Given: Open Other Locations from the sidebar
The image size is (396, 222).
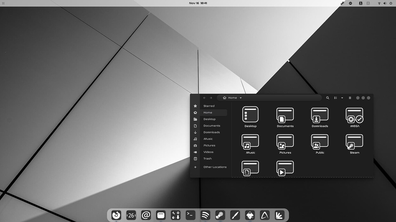Looking at the screenshot, I should 215,167.
